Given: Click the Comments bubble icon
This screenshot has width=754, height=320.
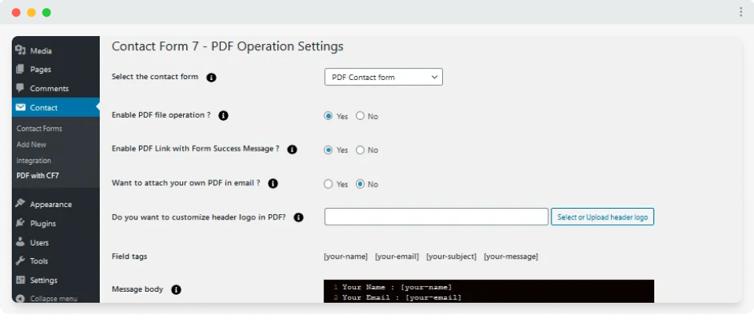Looking at the screenshot, I should pyautogui.click(x=20, y=89).
